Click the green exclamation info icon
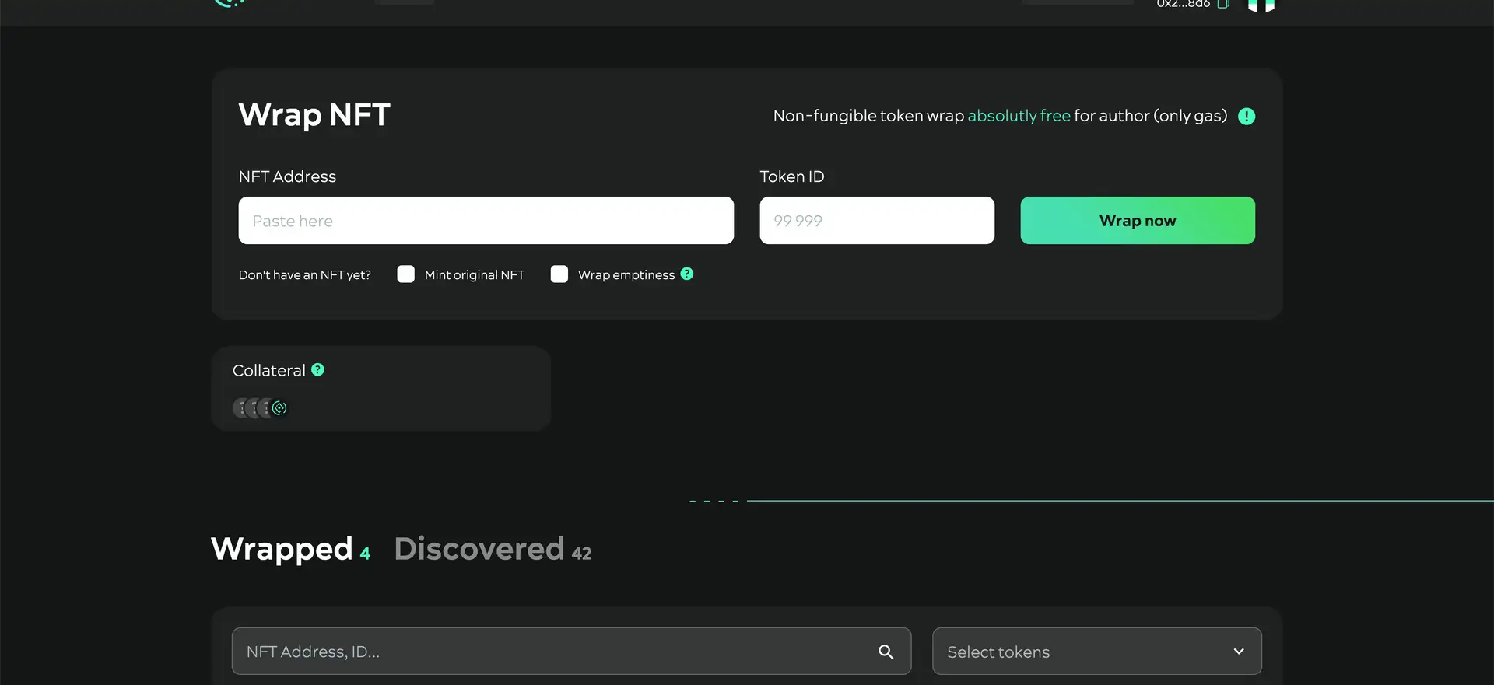Viewport: 1494px width, 685px height. (1246, 117)
